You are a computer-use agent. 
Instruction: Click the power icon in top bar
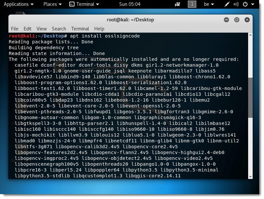click(245, 4)
